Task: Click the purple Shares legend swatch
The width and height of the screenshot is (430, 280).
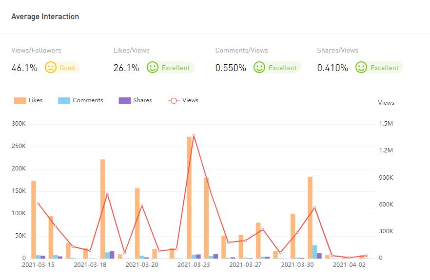Action: [125, 101]
